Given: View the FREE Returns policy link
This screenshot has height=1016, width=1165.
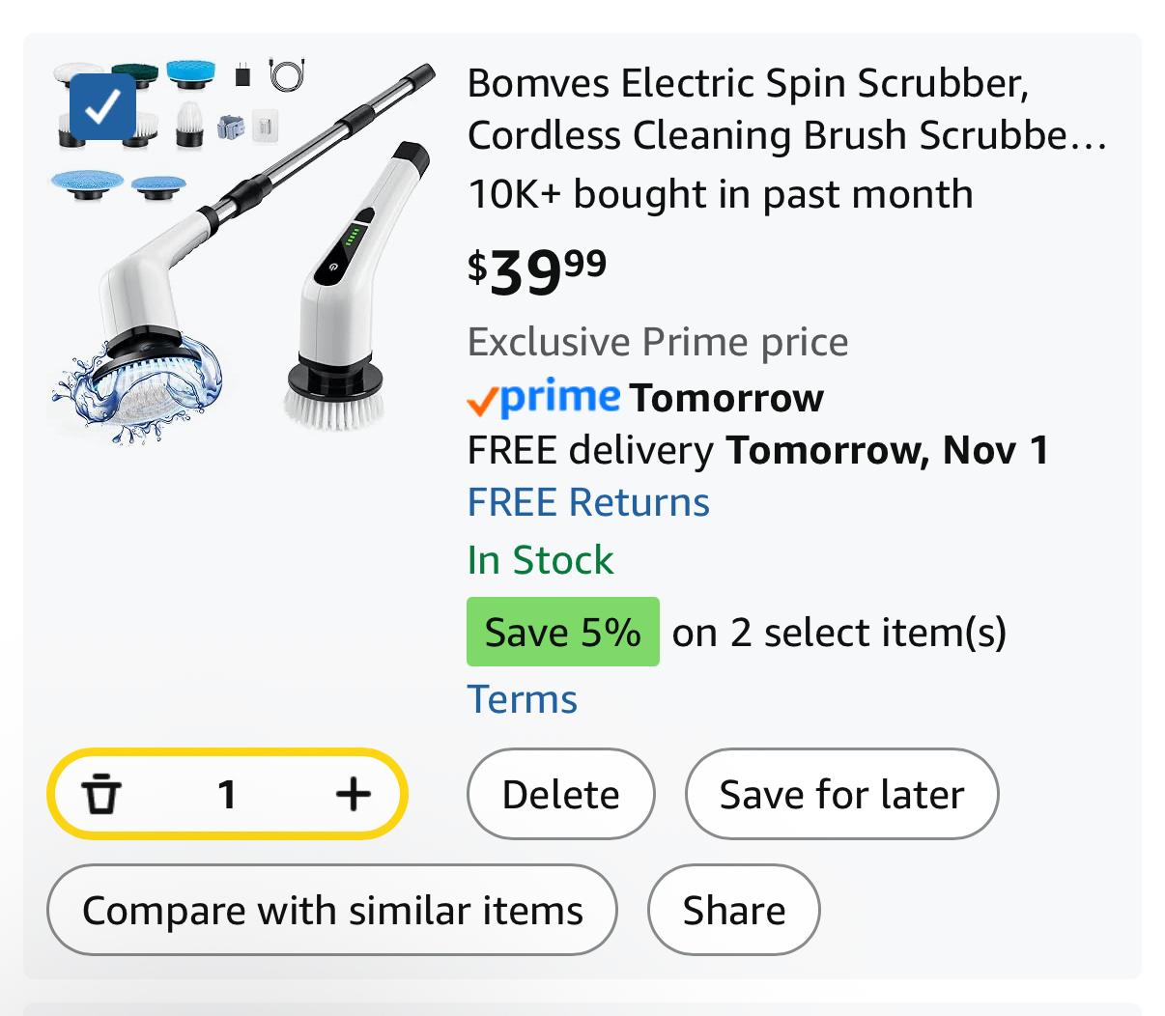Looking at the screenshot, I should (588, 503).
